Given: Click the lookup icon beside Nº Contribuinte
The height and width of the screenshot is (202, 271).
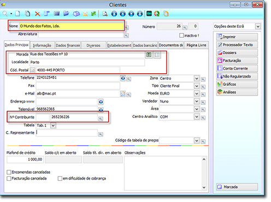Looking at the screenshot, I should pyautogui.click(x=101, y=119).
